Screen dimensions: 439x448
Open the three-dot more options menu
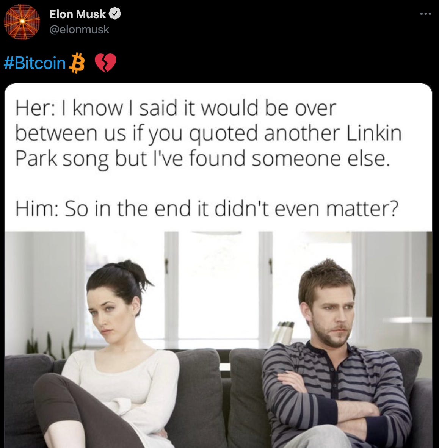pyautogui.click(x=426, y=13)
